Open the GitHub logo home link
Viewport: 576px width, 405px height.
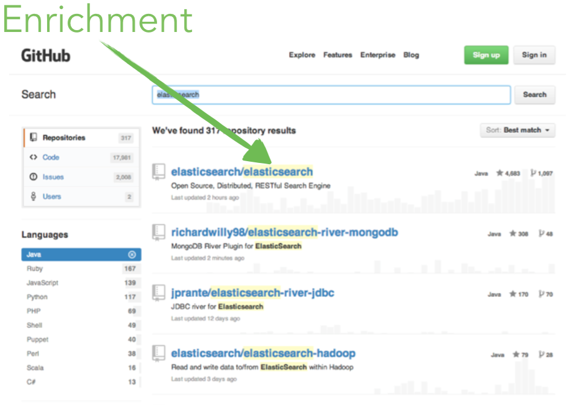[x=45, y=56]
